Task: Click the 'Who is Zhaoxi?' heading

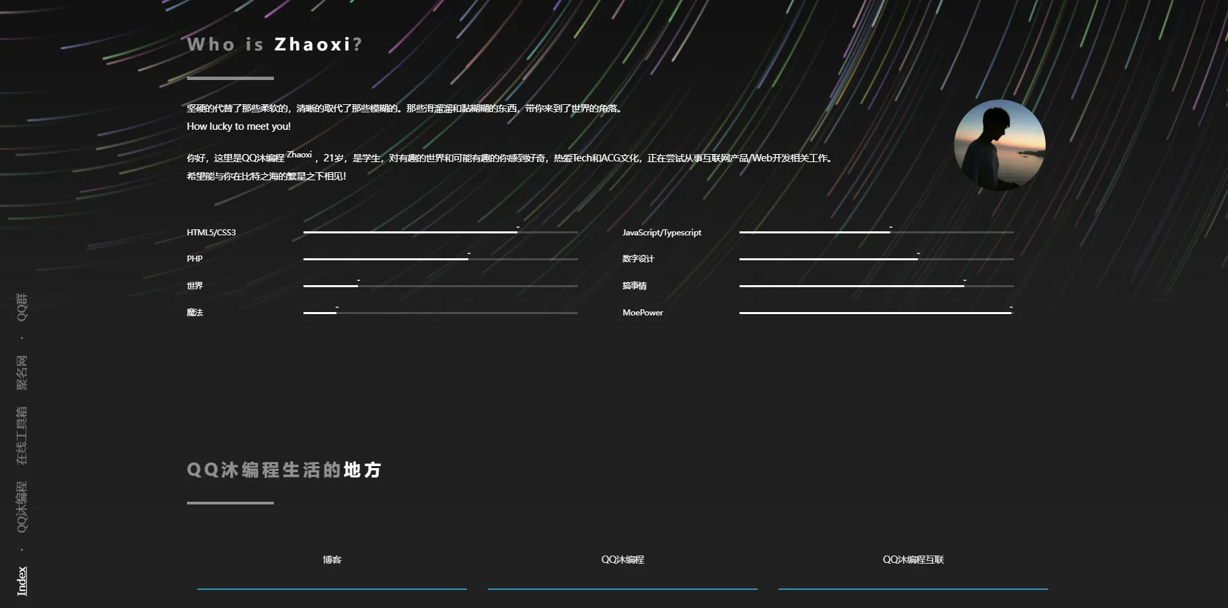Action: tap(275, 44)
